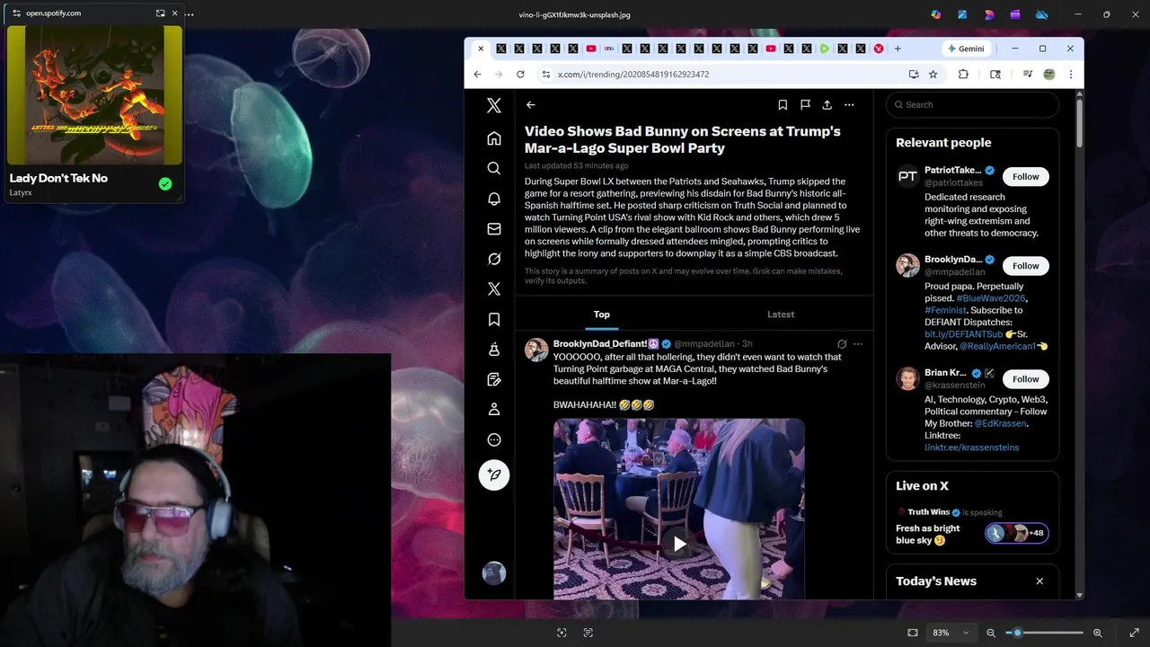Open artist Latyrx in Spotify miniplayer
Screen dimensions: 1150x647
21,192
